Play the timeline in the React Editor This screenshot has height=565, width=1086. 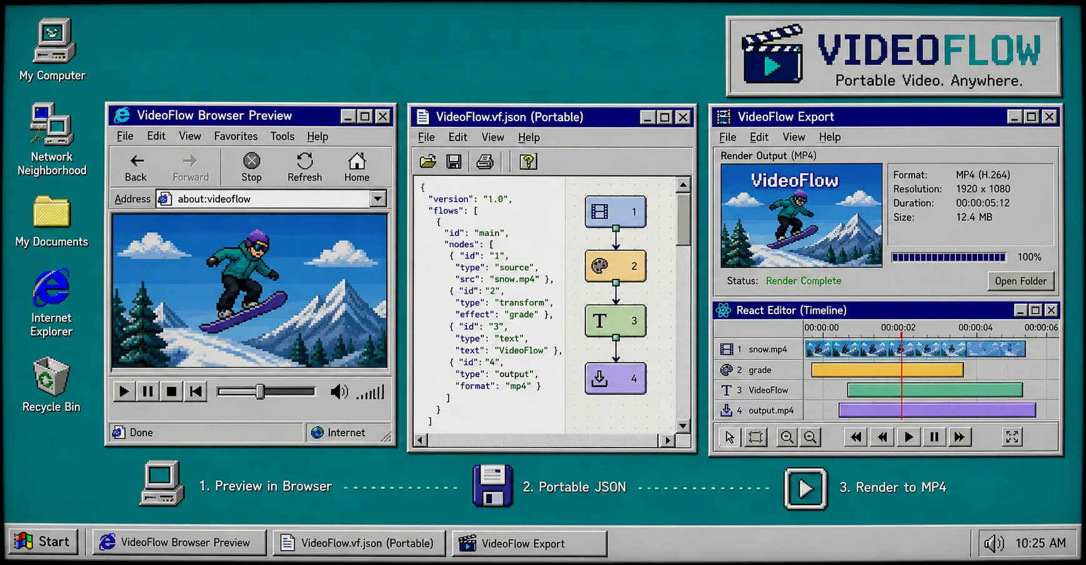point(909,437)
